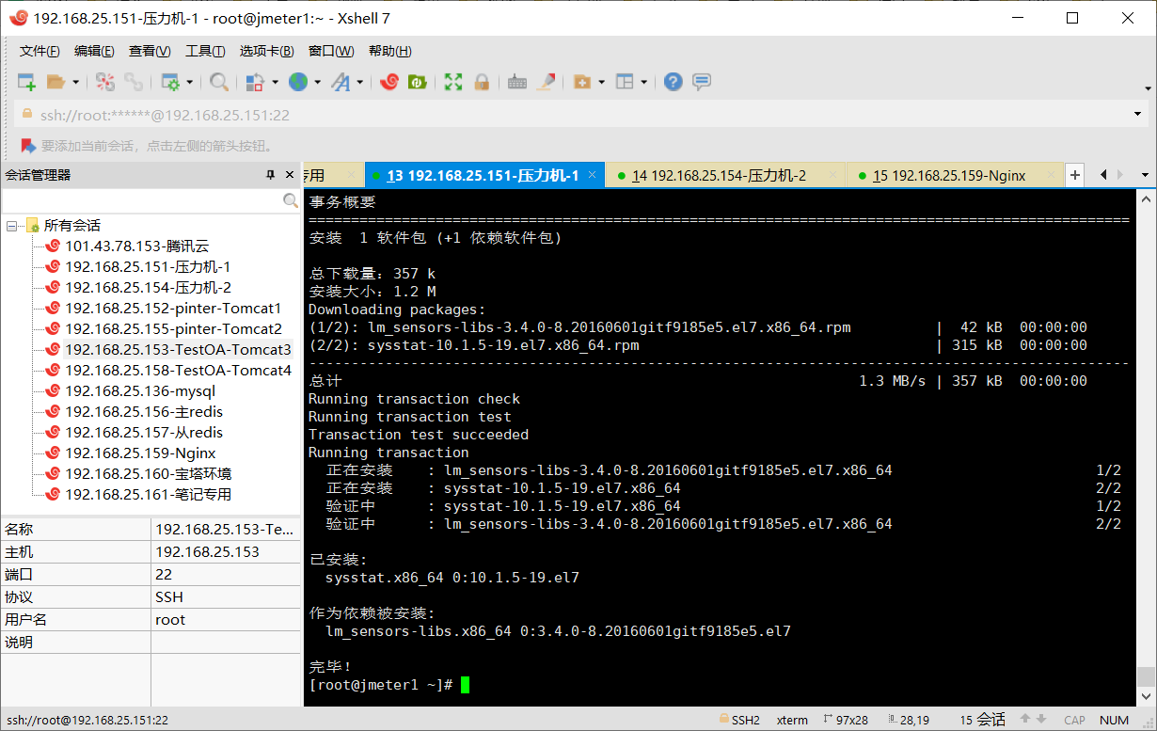Close the 14 192.168.25.154-压力机-2 tab
Screen dimensions: 1157x731
pos(832,175)
